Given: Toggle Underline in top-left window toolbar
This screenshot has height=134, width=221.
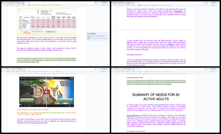Looking at the screenshot, I should 36,5.
